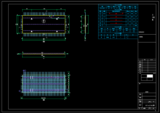Viewport: 160px width, 113px height.
Task: Click the fourth circled mark in the rebar schedule table
Action: [x=100, y=23]
